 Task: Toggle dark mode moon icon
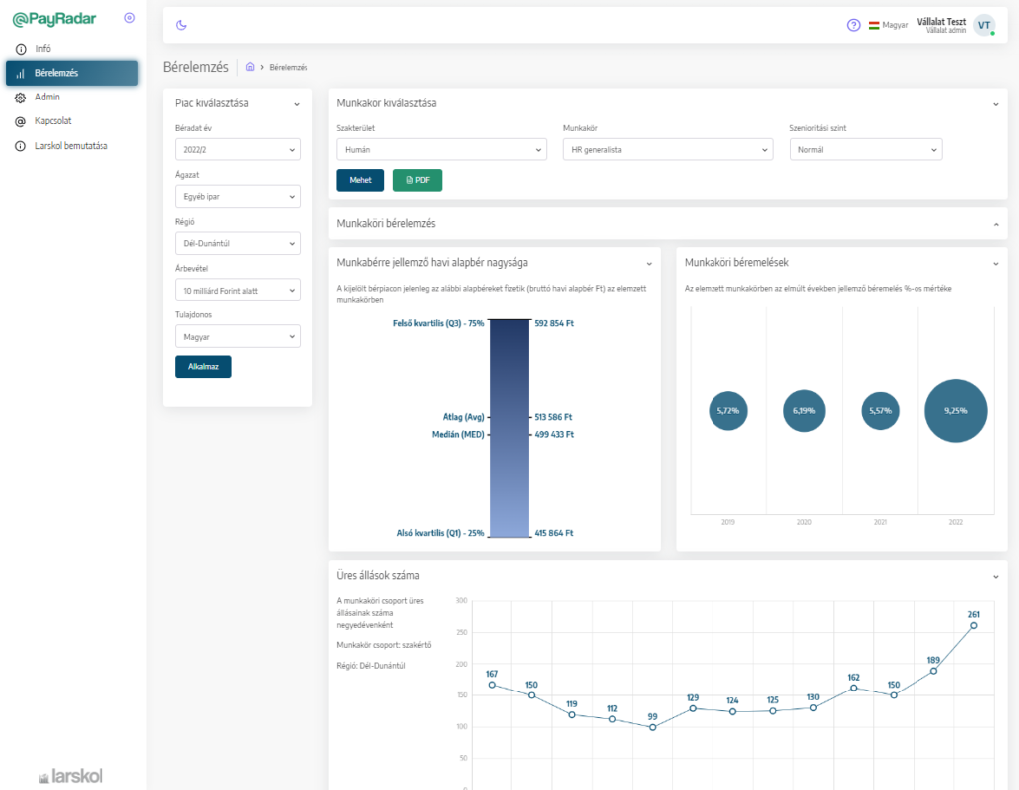181,25
